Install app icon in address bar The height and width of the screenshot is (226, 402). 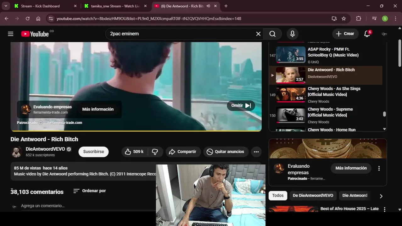click(334, 19)
